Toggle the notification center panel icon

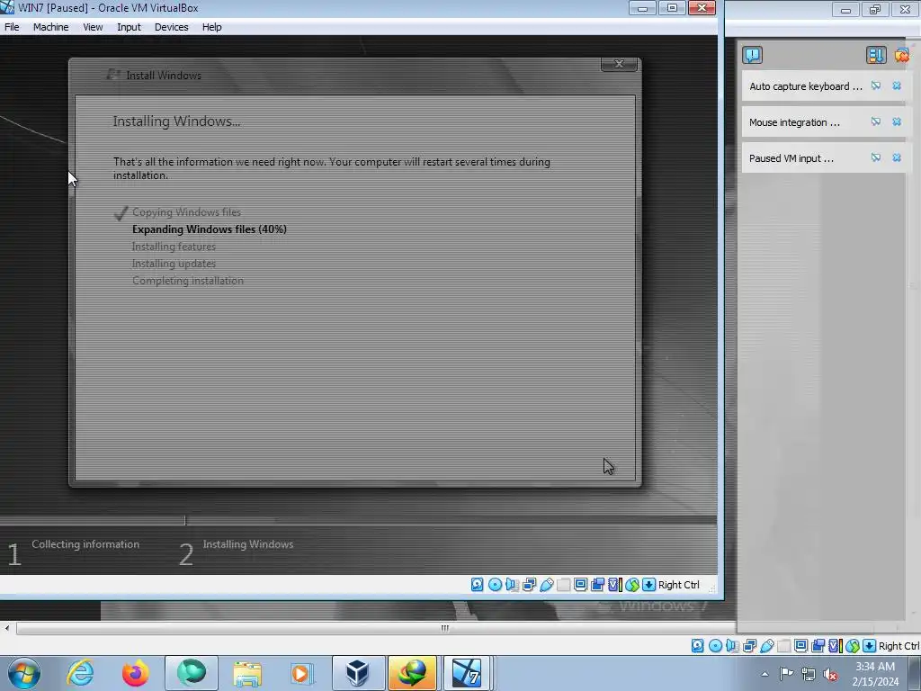753,55
